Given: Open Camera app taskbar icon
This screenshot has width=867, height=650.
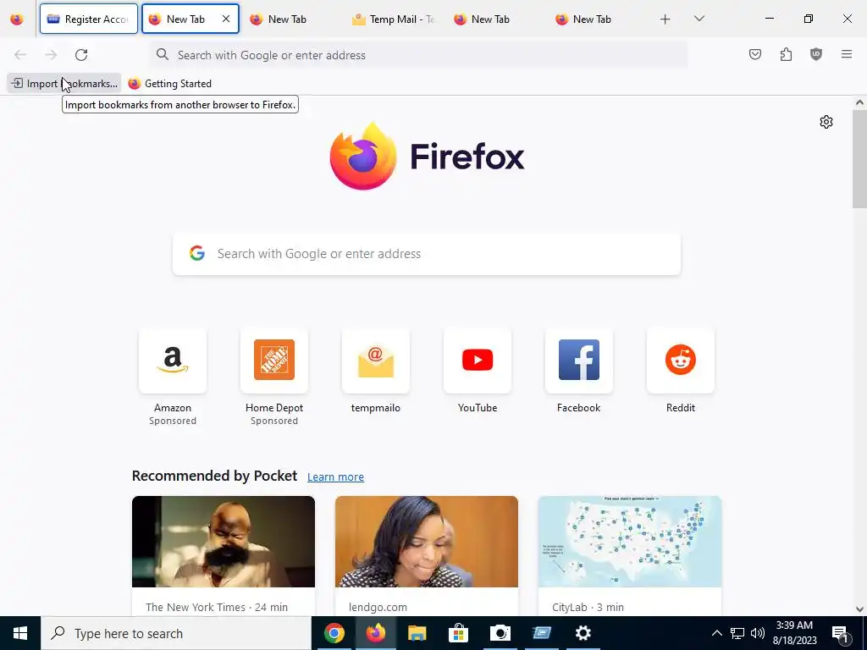Looking at the screenshot, I should pyautogui.click(x=500, y=633).
